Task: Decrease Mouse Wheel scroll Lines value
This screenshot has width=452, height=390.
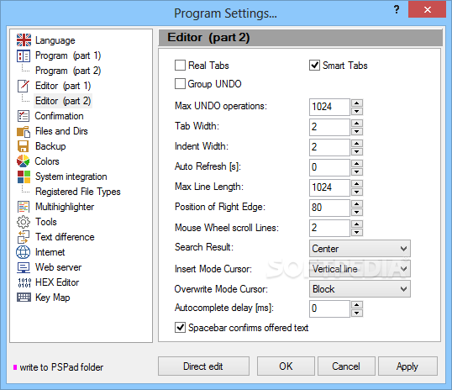Action: [357, 232]
